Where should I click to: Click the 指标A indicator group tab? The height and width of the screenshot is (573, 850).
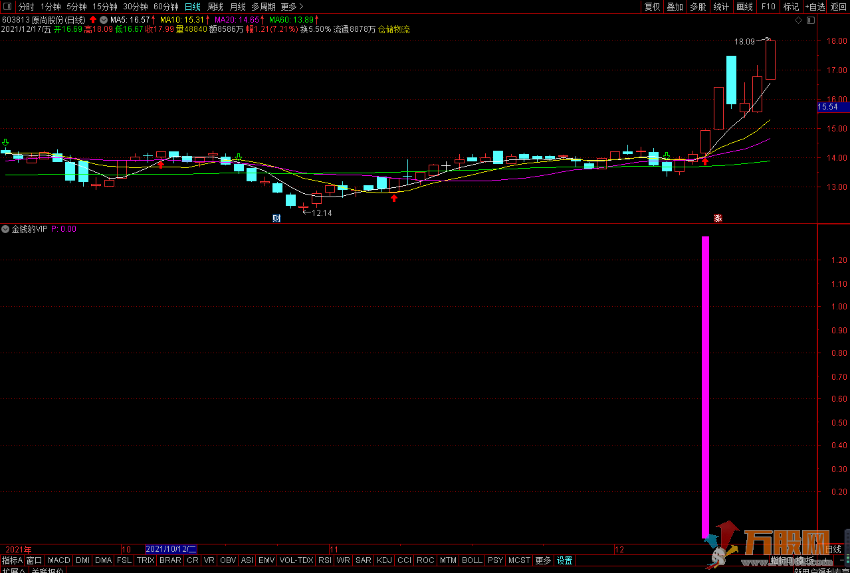click(12, 560)
